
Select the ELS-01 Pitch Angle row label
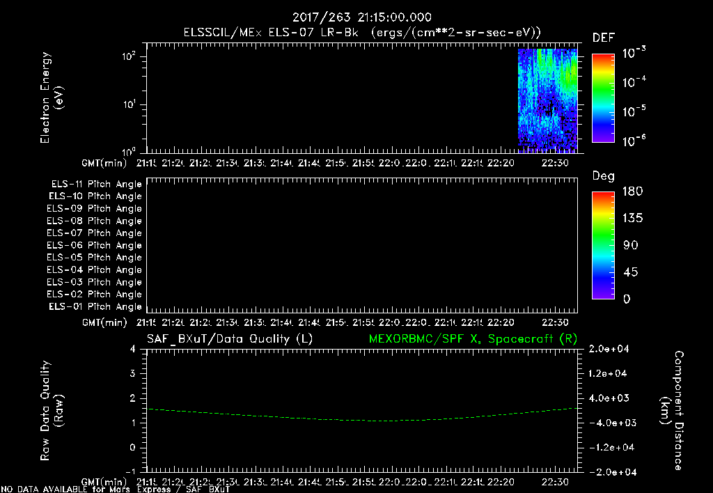[x=95, y=306]
